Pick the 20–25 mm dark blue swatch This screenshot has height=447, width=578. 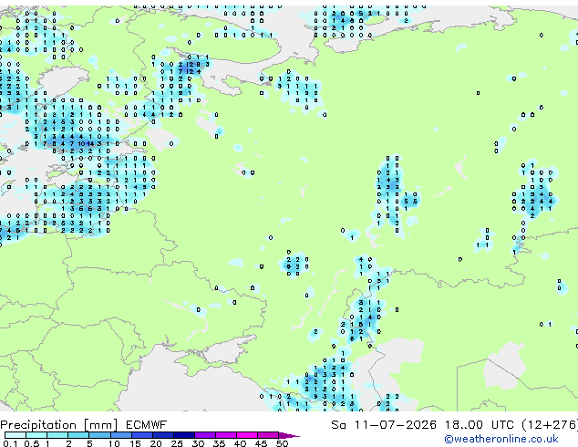(162, 435)
